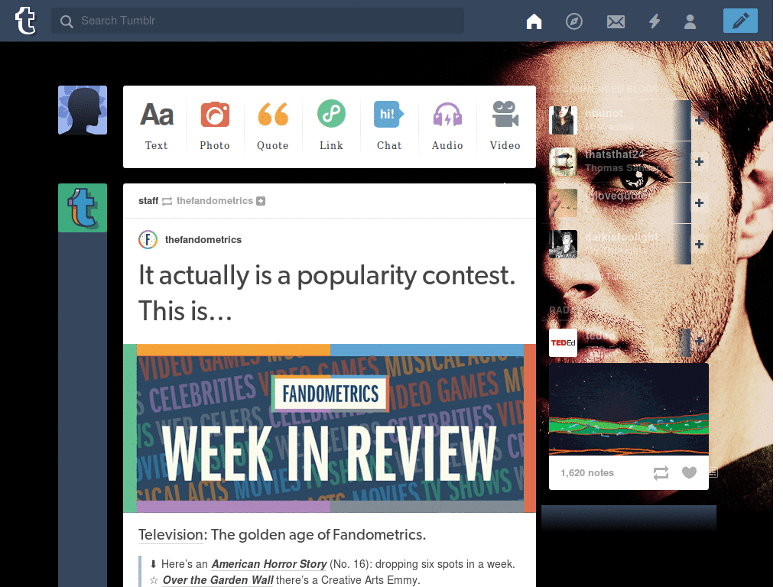The image size is (783, 587).
Task: Toggle like heart on 1,620 notes post
Action: pyautogui.click(x=689, y=472)
